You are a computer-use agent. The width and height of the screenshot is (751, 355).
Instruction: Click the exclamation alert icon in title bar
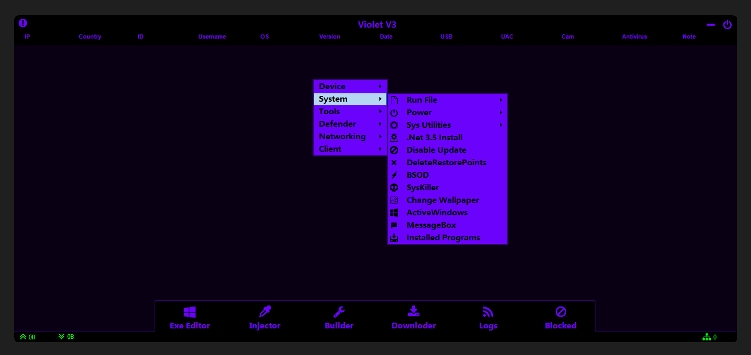23,23
